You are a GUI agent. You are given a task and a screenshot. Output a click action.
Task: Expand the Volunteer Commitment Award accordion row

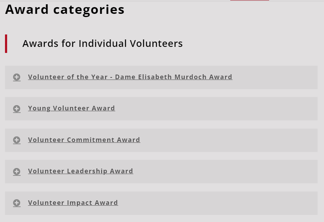click(228, 140)
